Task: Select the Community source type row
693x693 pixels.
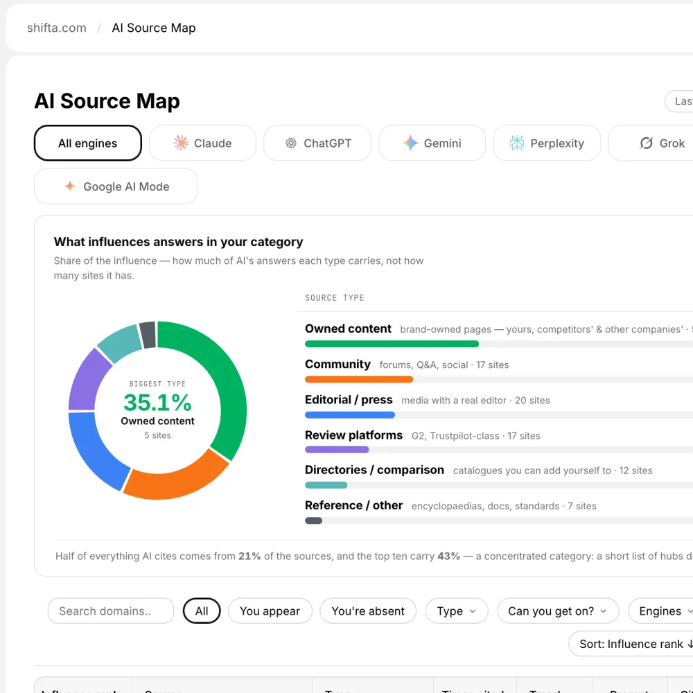Action: click(498, 370)
